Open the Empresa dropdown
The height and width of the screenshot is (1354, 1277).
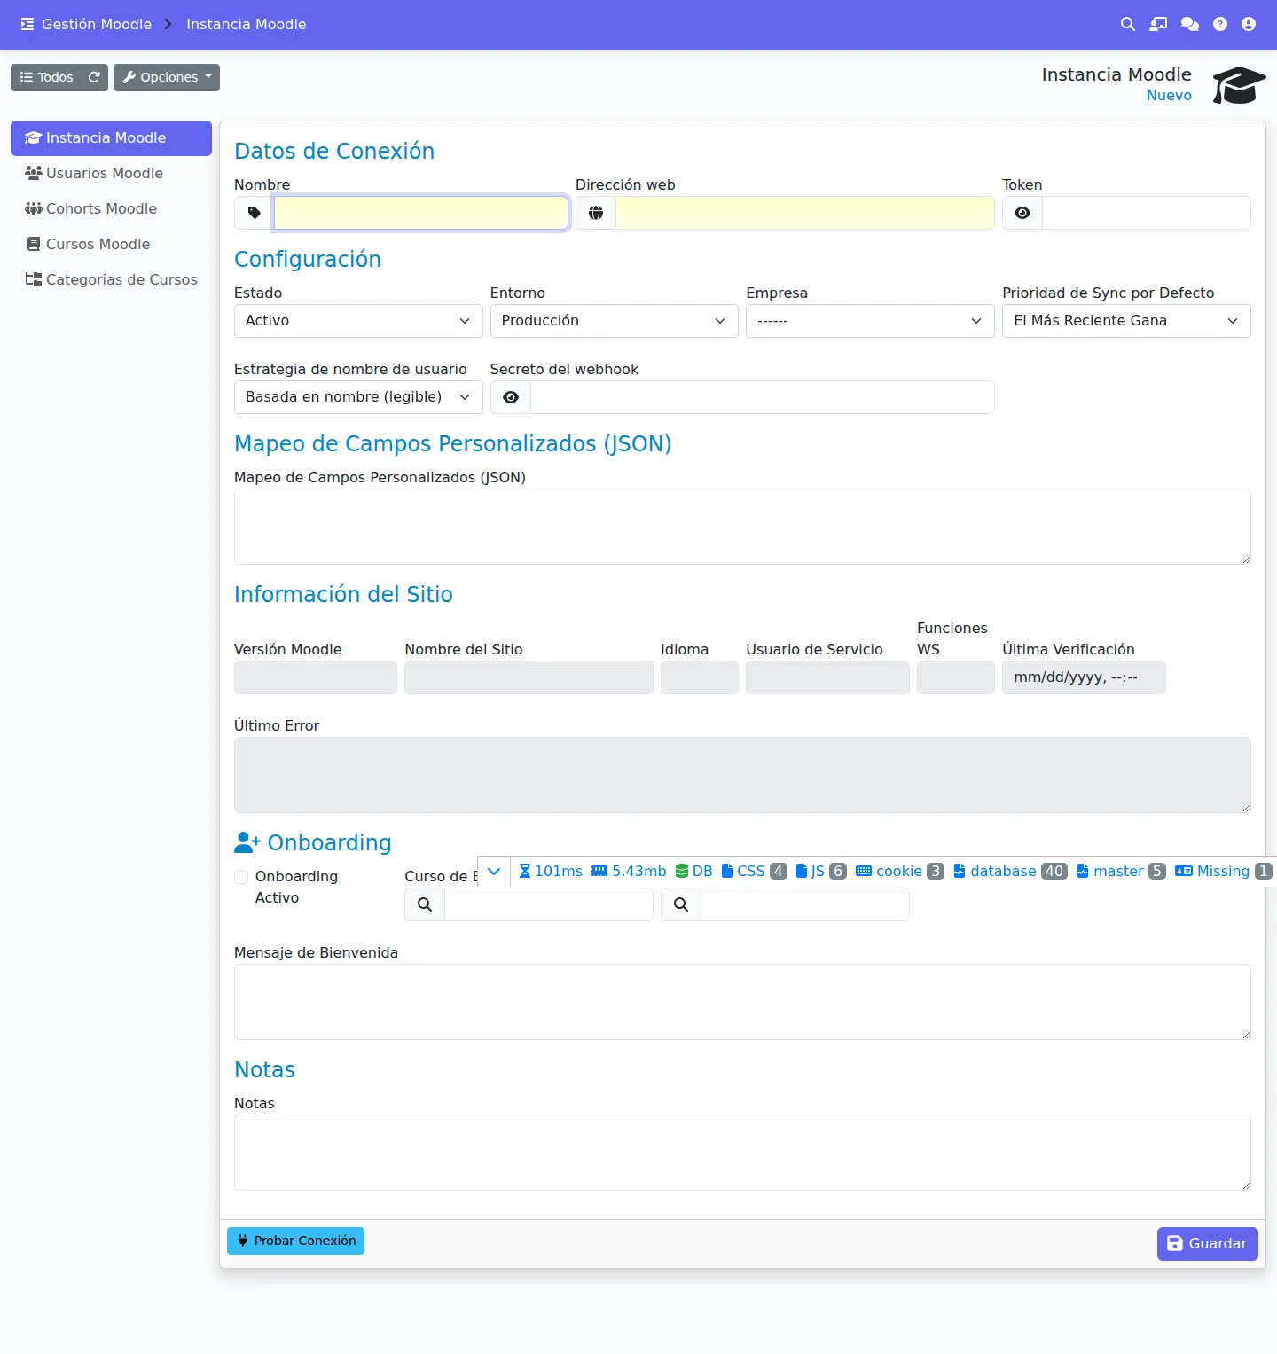pyautogui.click(x=870, y=321)
